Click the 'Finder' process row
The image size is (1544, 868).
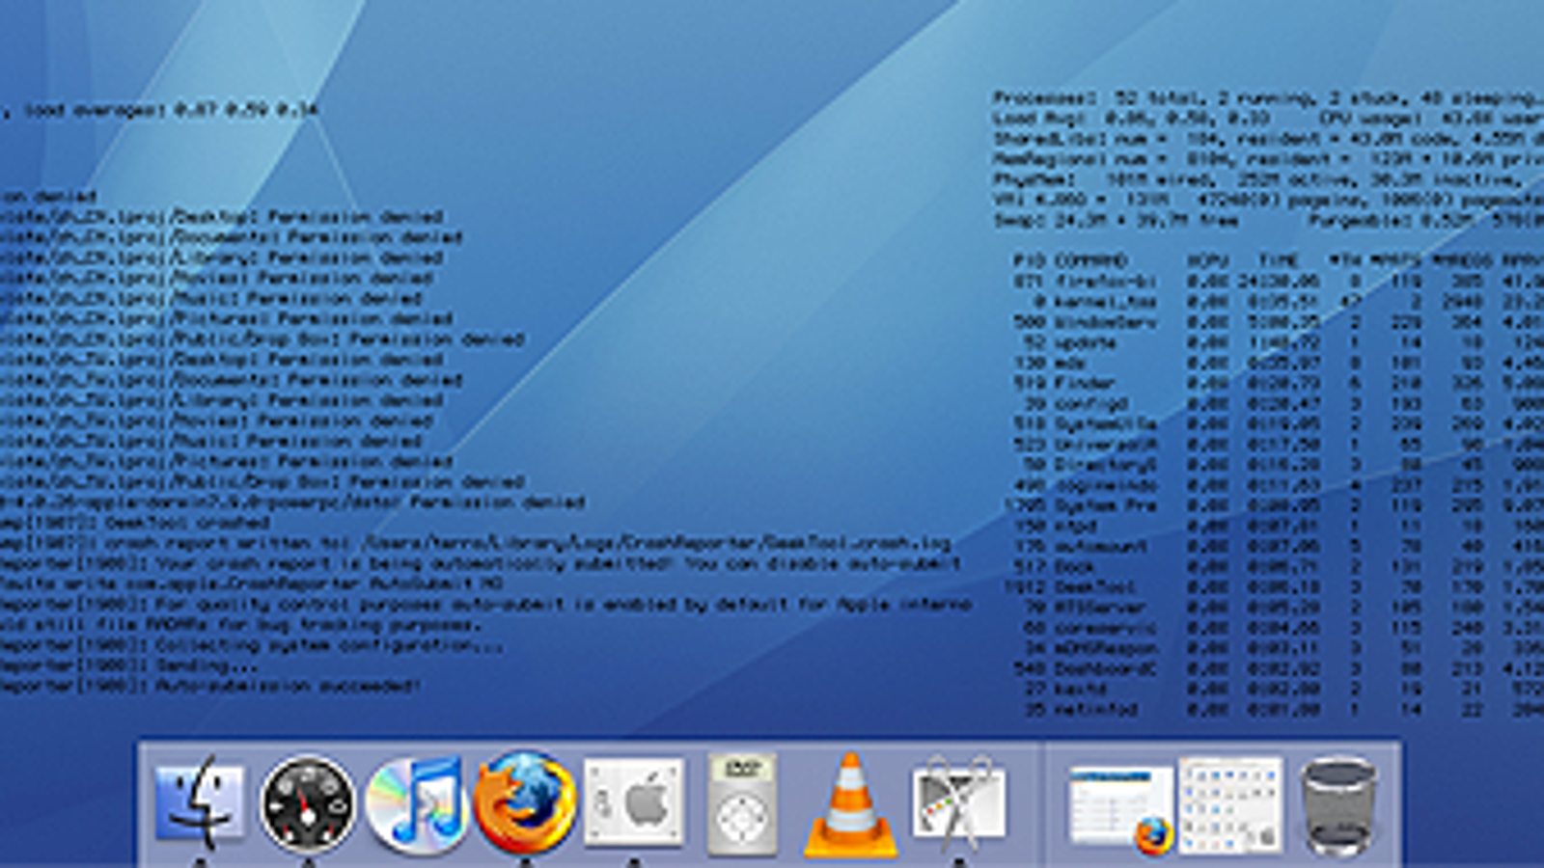(x=1280, y=383)
